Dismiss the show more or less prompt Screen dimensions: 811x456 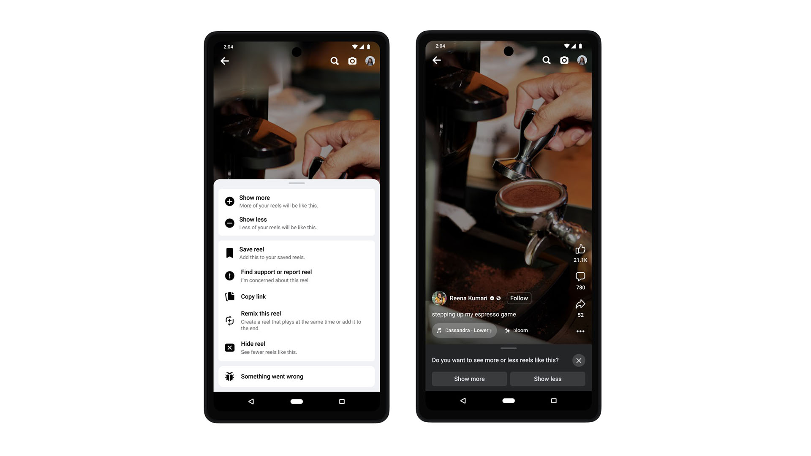[579, 360]
